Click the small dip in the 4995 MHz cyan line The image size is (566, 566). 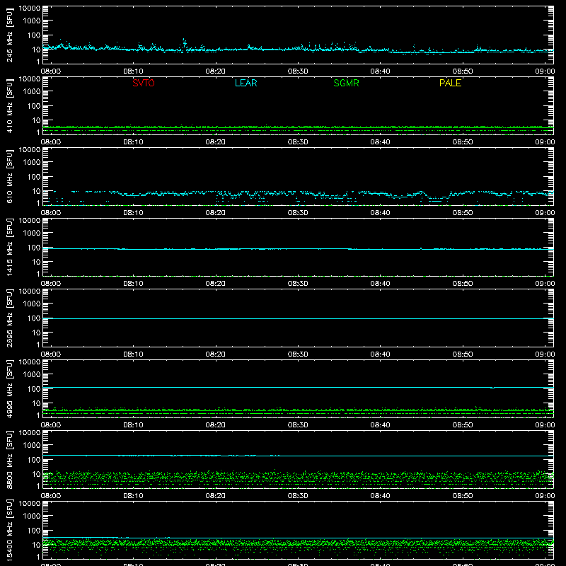click(x=492, y=388)
